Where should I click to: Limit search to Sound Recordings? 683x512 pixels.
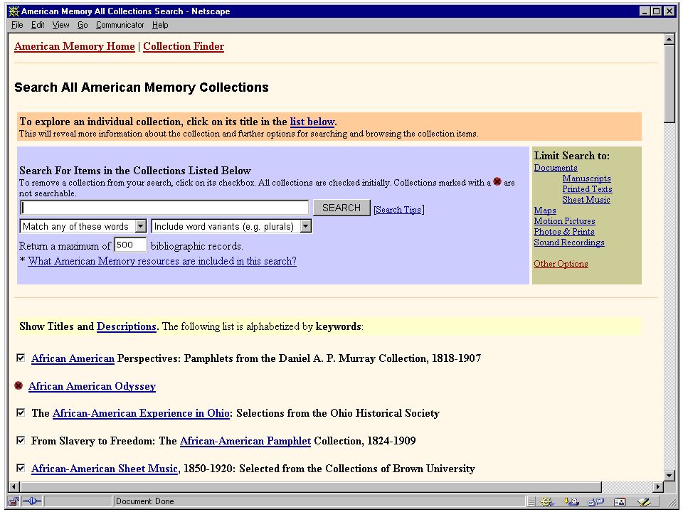tap(569, 242)
